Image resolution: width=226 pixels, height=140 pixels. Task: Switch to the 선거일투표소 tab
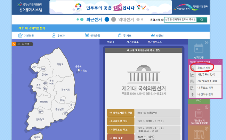tap(155, 42)
